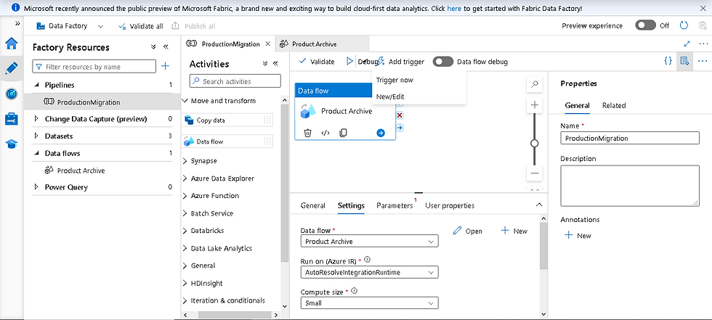This screenshot has width=712, height=320.
Task: Click the canvas search magnifier icon
Action: tap(535, 84)
